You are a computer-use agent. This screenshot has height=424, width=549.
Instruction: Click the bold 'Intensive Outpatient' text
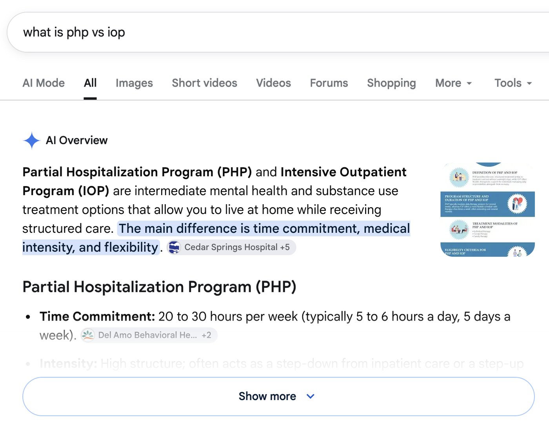344,172
